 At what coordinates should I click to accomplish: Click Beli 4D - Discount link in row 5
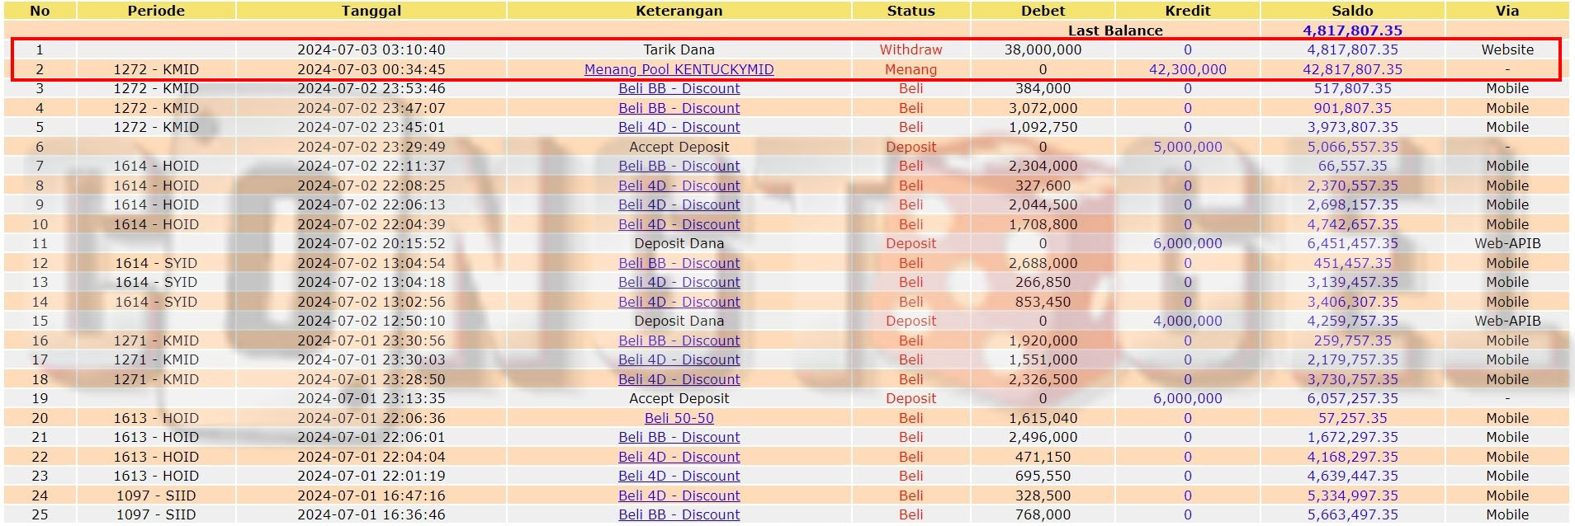(x=679, y=127)
